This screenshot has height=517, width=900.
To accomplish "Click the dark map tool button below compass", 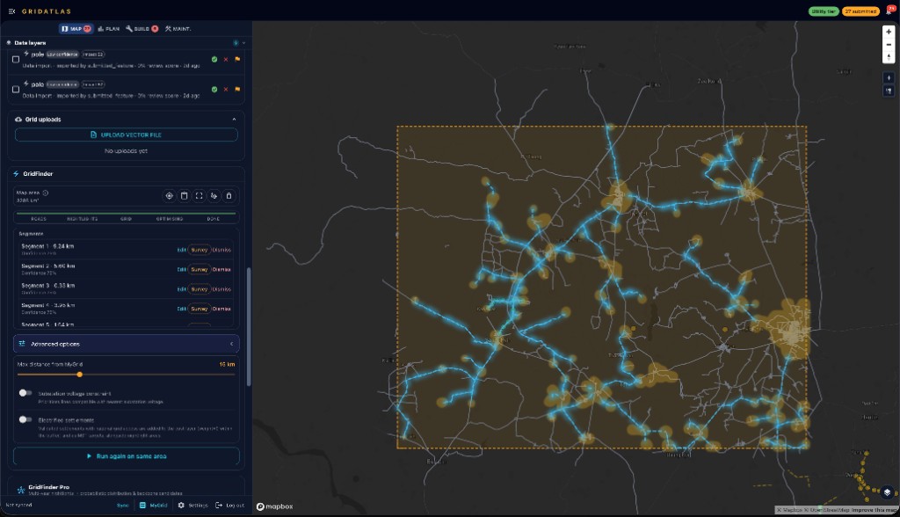I will click(x=889, y=78).
